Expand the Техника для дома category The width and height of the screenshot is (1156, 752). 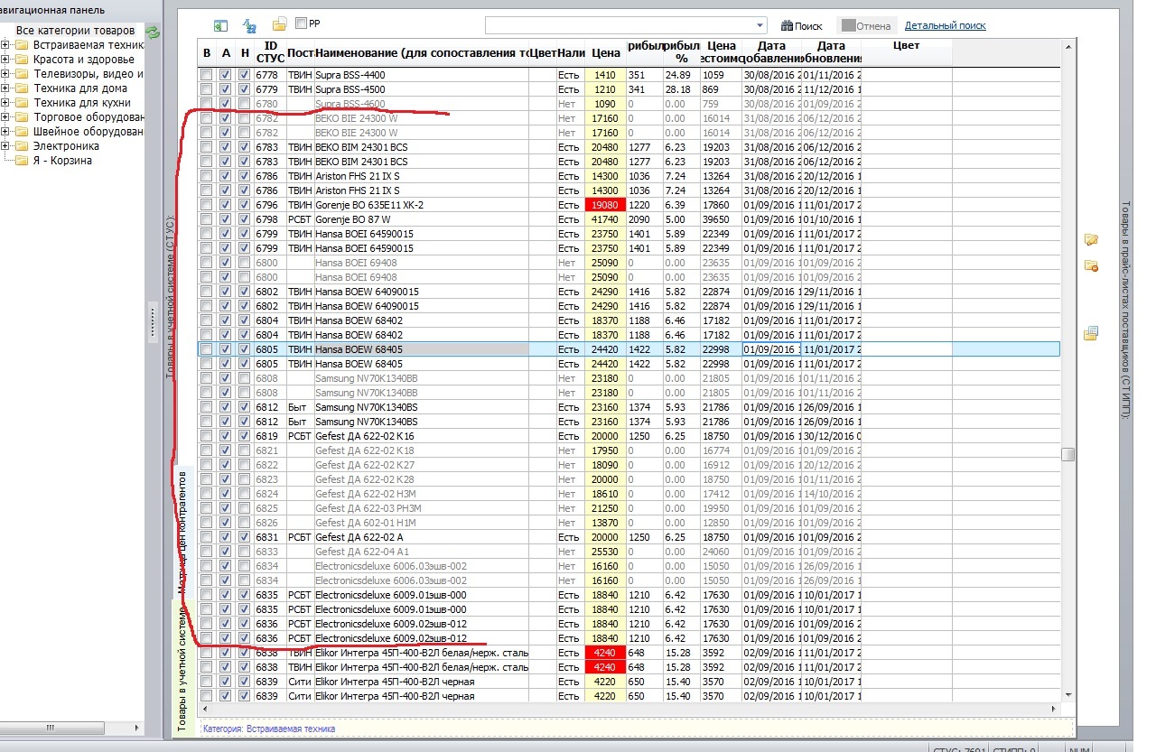[x=6, y=88]
